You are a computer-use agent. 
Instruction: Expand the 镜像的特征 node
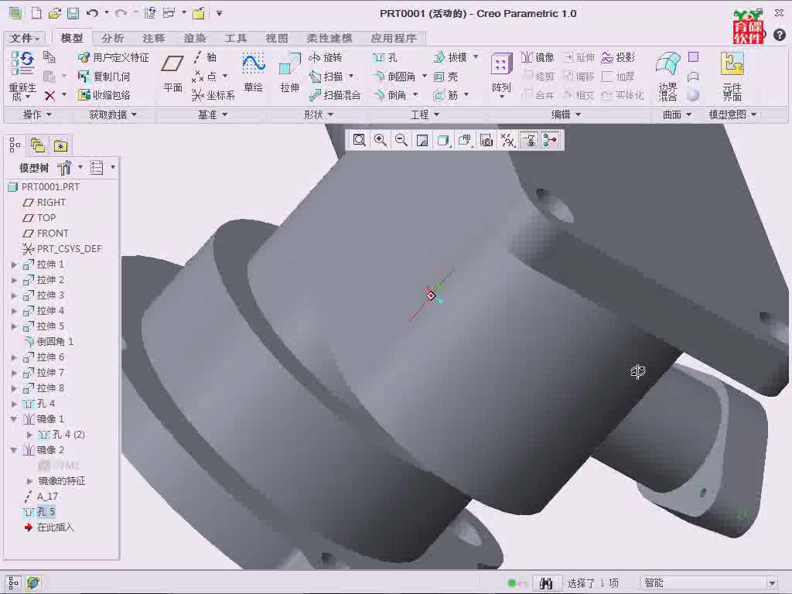click(29, 481)
